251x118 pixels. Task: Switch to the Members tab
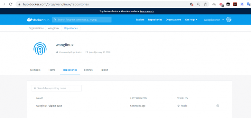coord(35,70)
